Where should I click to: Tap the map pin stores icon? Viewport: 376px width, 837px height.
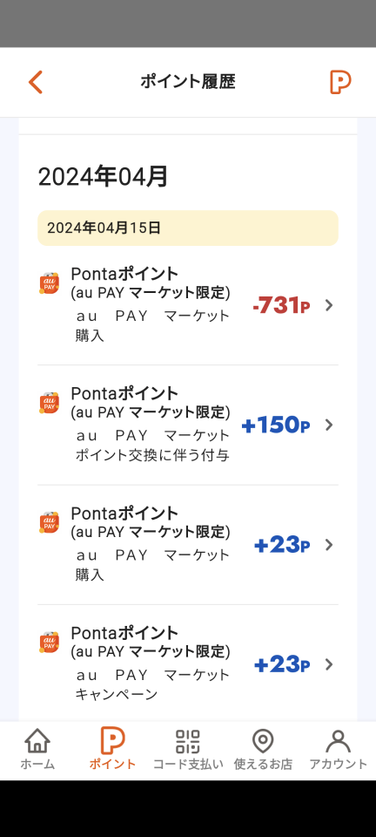pos(263,741)
